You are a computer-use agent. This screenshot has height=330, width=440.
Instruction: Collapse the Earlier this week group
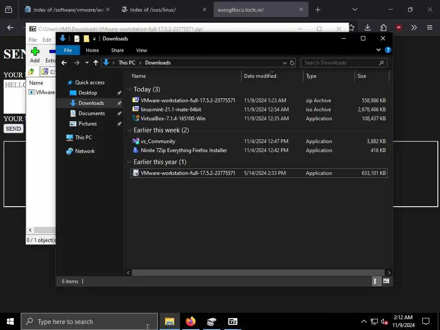129,130
